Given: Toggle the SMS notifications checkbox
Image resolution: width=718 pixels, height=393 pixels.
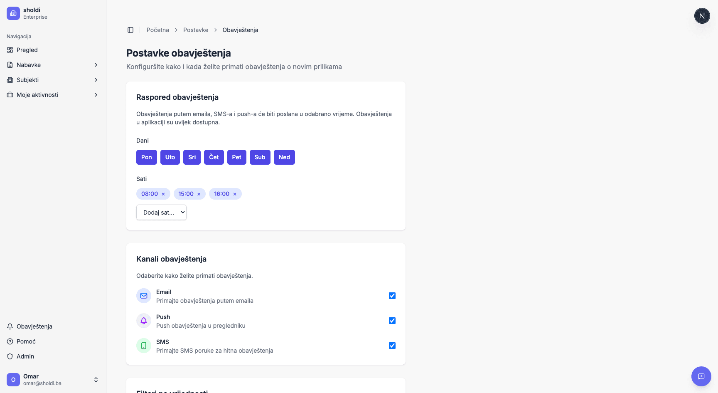Looking at the screenshot, I should point(392,346).
